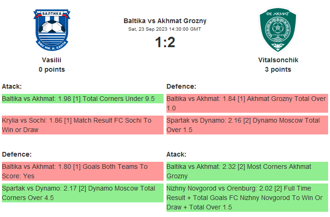This screenshot has width=330, height=217.
Task: Click the left column Atack heading
Action: 12,86
